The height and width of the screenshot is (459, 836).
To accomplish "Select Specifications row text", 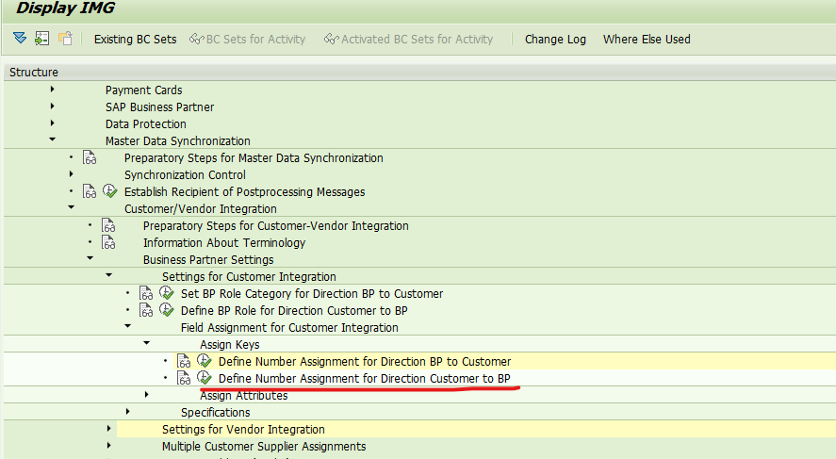I will point(216,413).
